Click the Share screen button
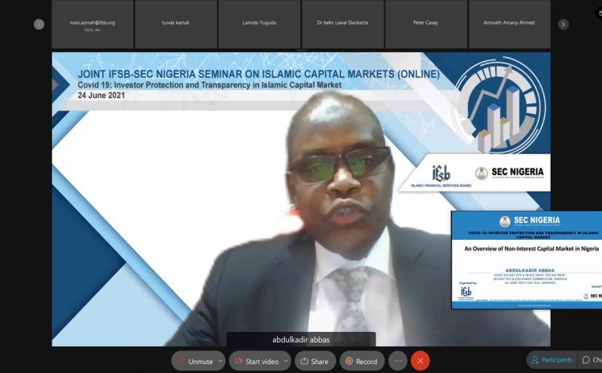Viewport: 602px width, 373px height. click(315, 361)
